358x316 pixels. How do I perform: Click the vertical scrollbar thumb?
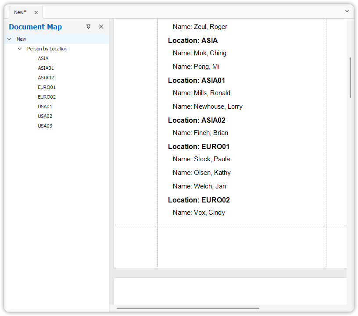coord(350,78)
